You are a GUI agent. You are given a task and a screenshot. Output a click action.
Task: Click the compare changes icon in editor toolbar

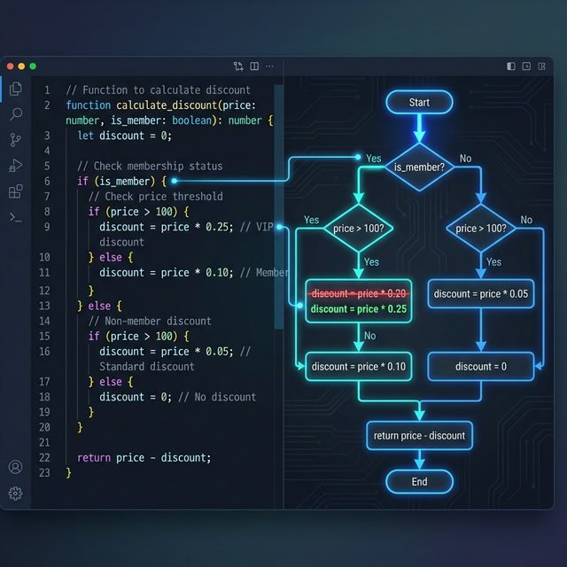coord(238,66)
